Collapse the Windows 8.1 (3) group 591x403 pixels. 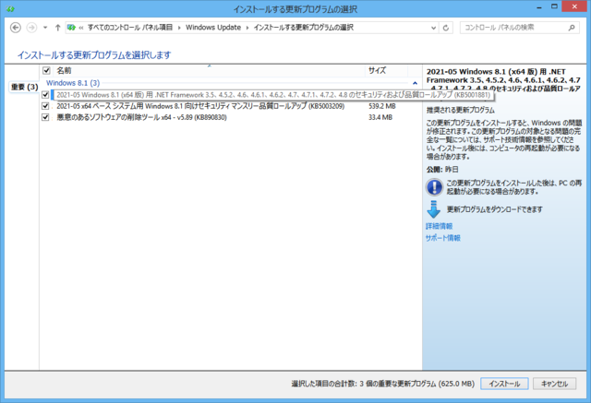(x=415, y=83)
